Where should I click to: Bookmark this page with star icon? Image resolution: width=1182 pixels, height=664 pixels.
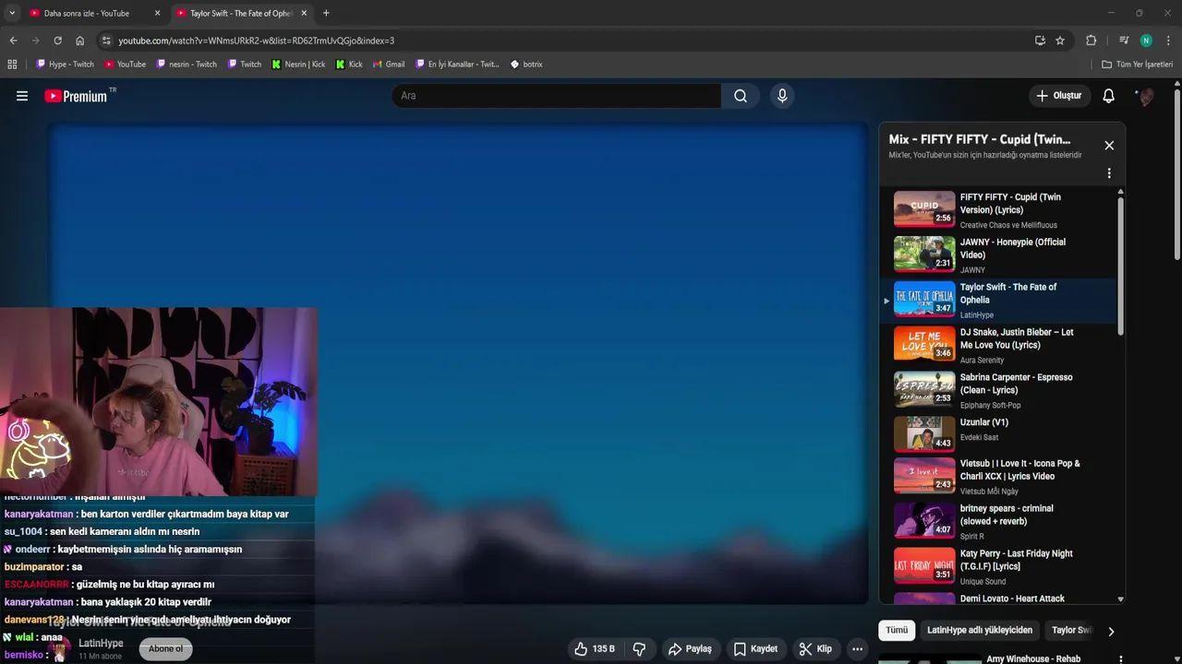click(1060, 41)
